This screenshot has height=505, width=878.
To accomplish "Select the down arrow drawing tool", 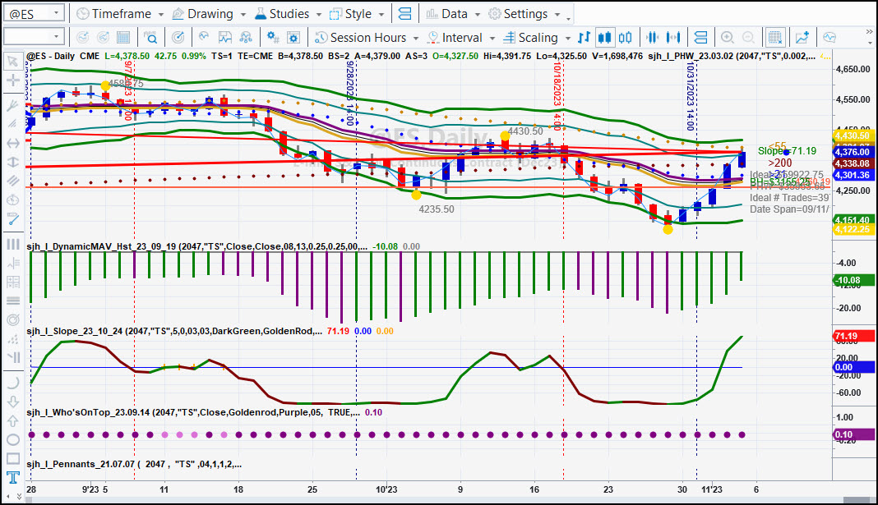I will pos(12,402).
